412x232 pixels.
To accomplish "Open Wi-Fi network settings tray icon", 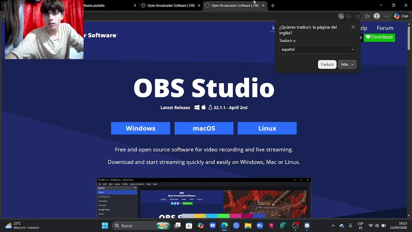I will click(371, 226).
